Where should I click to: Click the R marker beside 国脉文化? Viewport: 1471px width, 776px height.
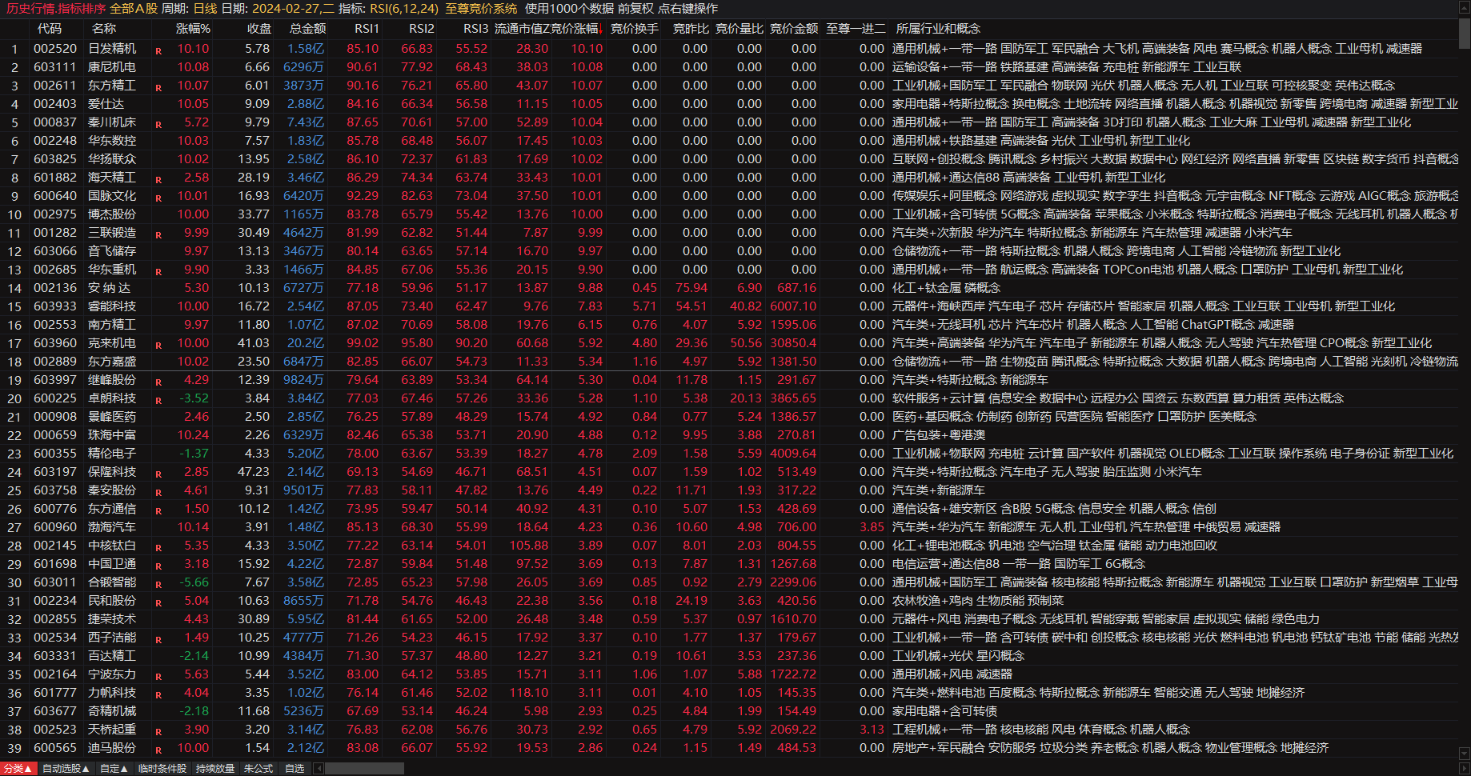pos(158,198)
